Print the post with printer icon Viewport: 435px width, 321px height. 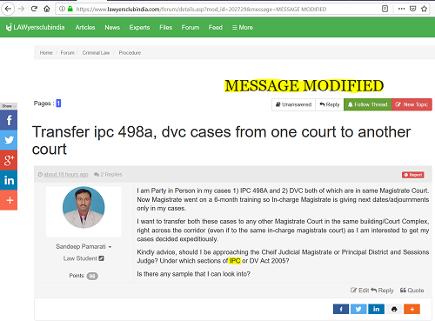394,309
